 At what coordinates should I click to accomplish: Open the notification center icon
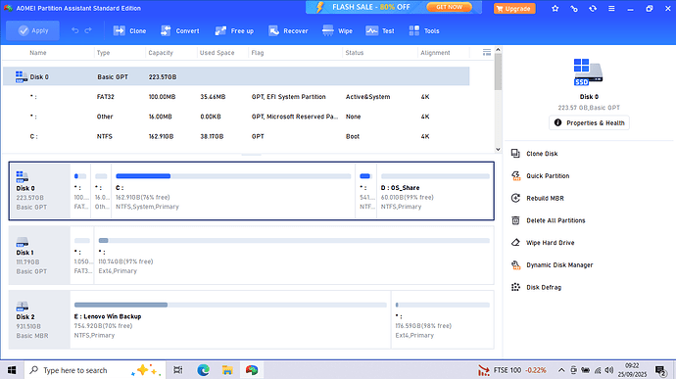[660, 370]
